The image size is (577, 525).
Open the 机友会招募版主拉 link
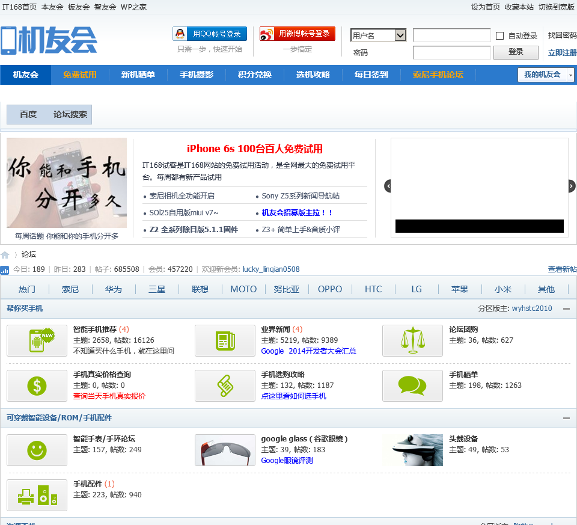tap(297, 213)
